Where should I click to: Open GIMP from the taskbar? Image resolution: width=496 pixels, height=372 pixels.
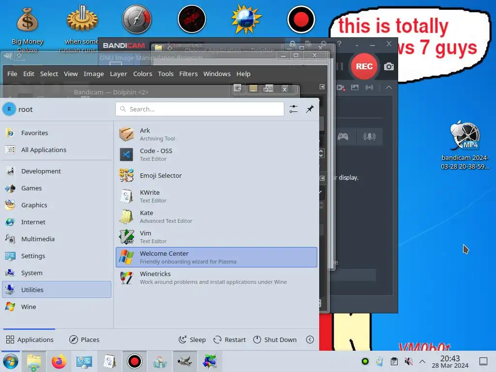click(185, 361)
